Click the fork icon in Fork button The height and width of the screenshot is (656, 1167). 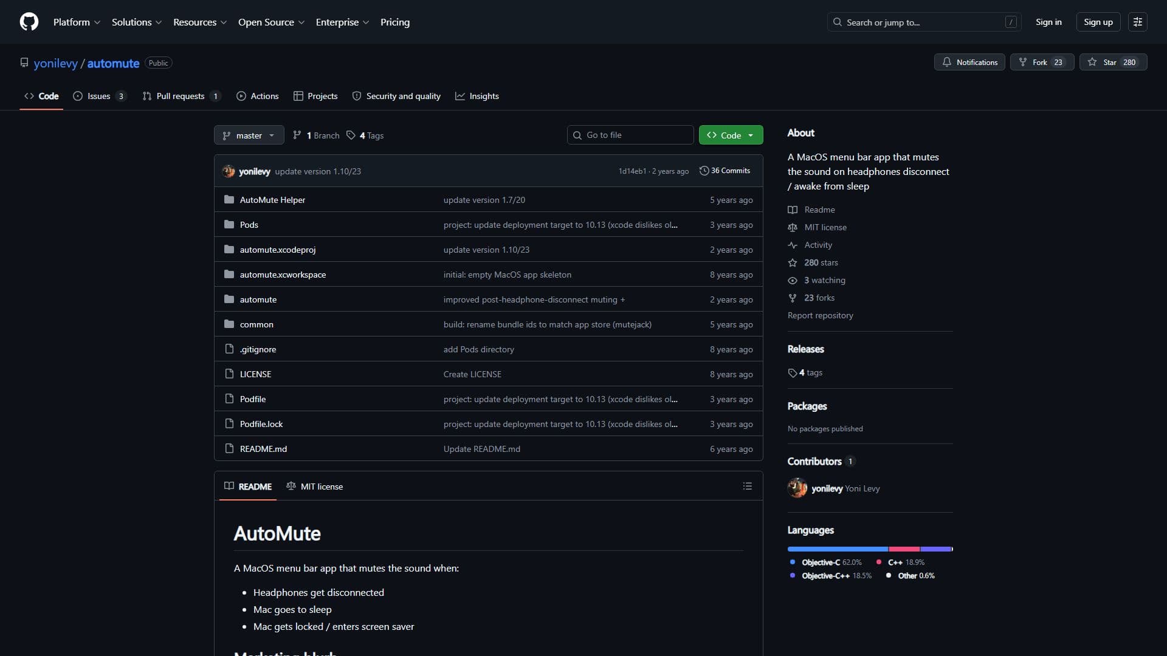pyautogui.click(x=1022, y=62)
